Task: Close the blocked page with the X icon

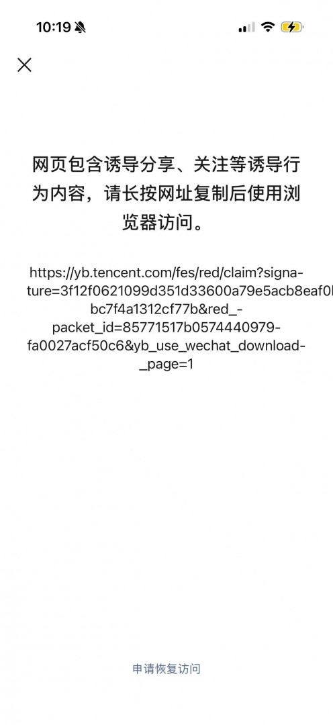Action: tap(25, 64)
